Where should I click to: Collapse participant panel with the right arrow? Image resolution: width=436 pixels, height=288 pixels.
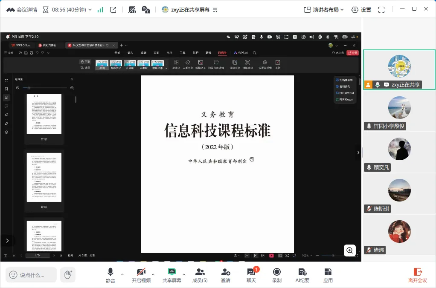358,153
